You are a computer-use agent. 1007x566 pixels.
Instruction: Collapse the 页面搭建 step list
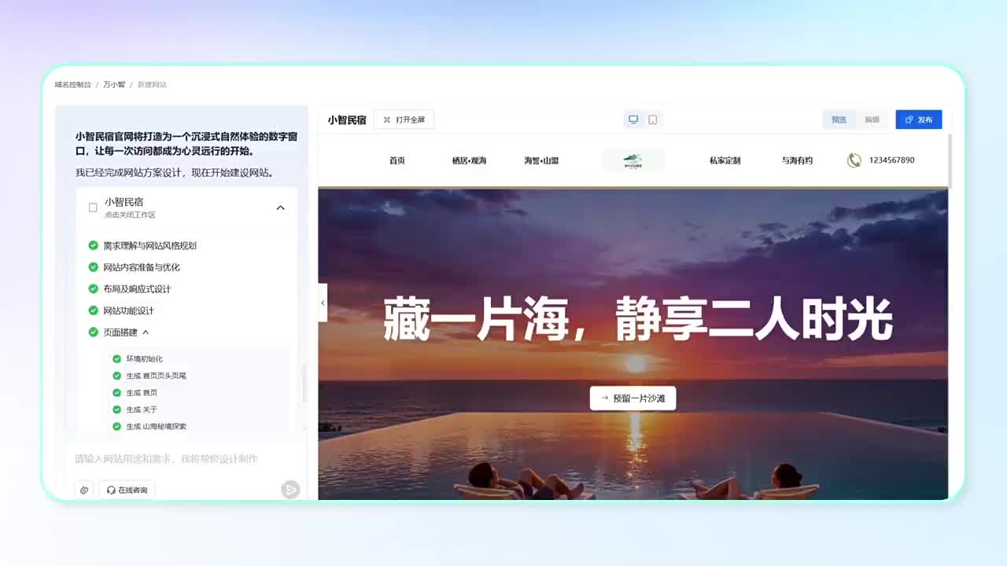tap(146, 333)
